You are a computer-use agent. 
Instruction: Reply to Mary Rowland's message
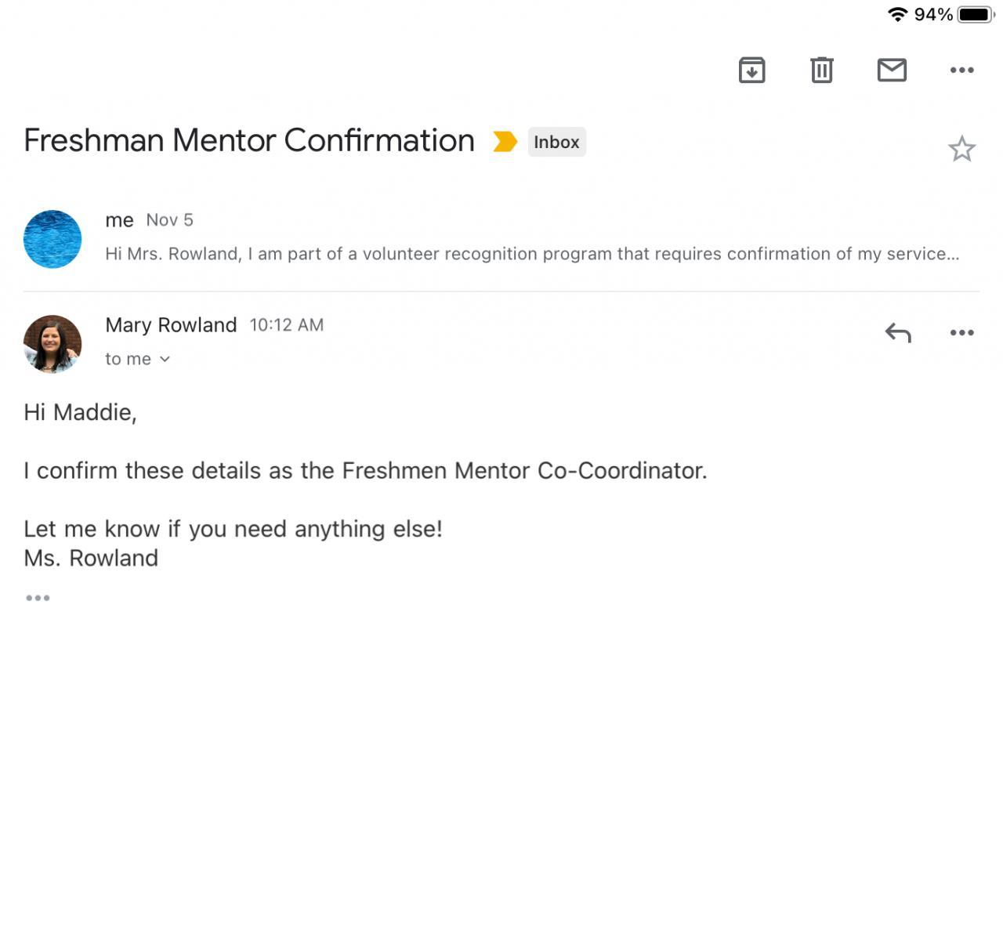click(898, 333)
